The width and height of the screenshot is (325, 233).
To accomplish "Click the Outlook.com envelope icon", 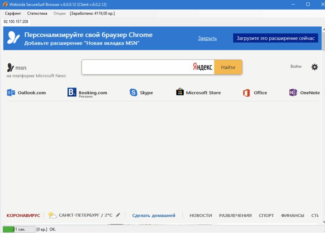I will [x=11, y=93].
